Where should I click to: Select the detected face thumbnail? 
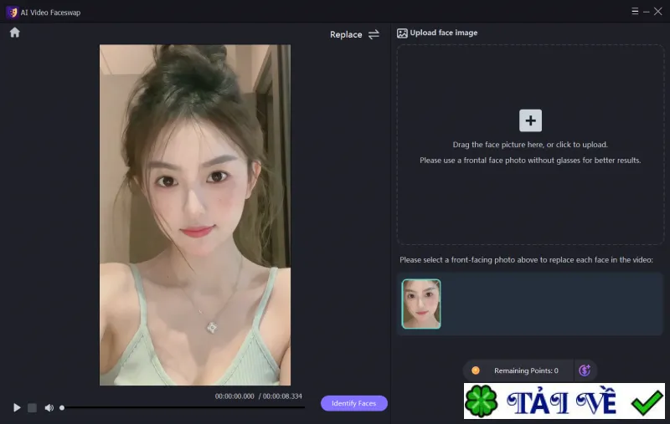tap(421, 304)
